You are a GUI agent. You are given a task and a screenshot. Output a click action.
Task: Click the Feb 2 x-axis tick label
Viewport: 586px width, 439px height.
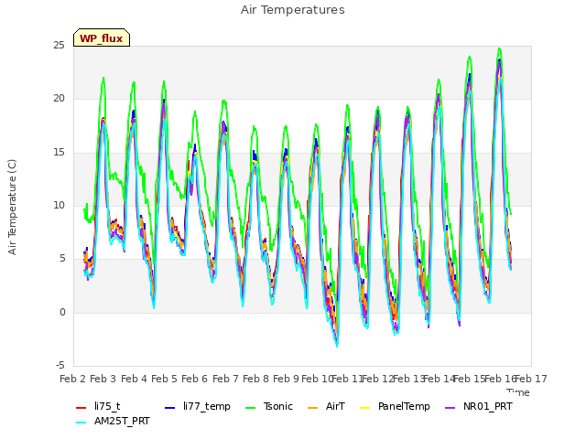pyautogui.click(x=73, y=379)
